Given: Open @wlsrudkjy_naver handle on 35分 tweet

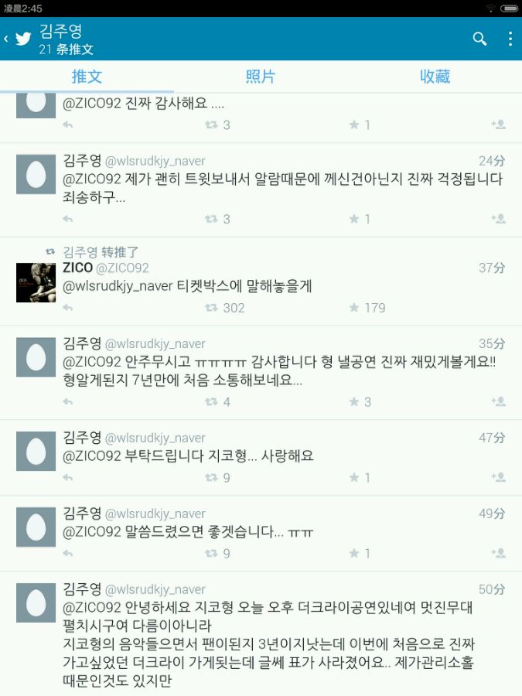Looking at the screenshot, I should [x=155, y=344].
